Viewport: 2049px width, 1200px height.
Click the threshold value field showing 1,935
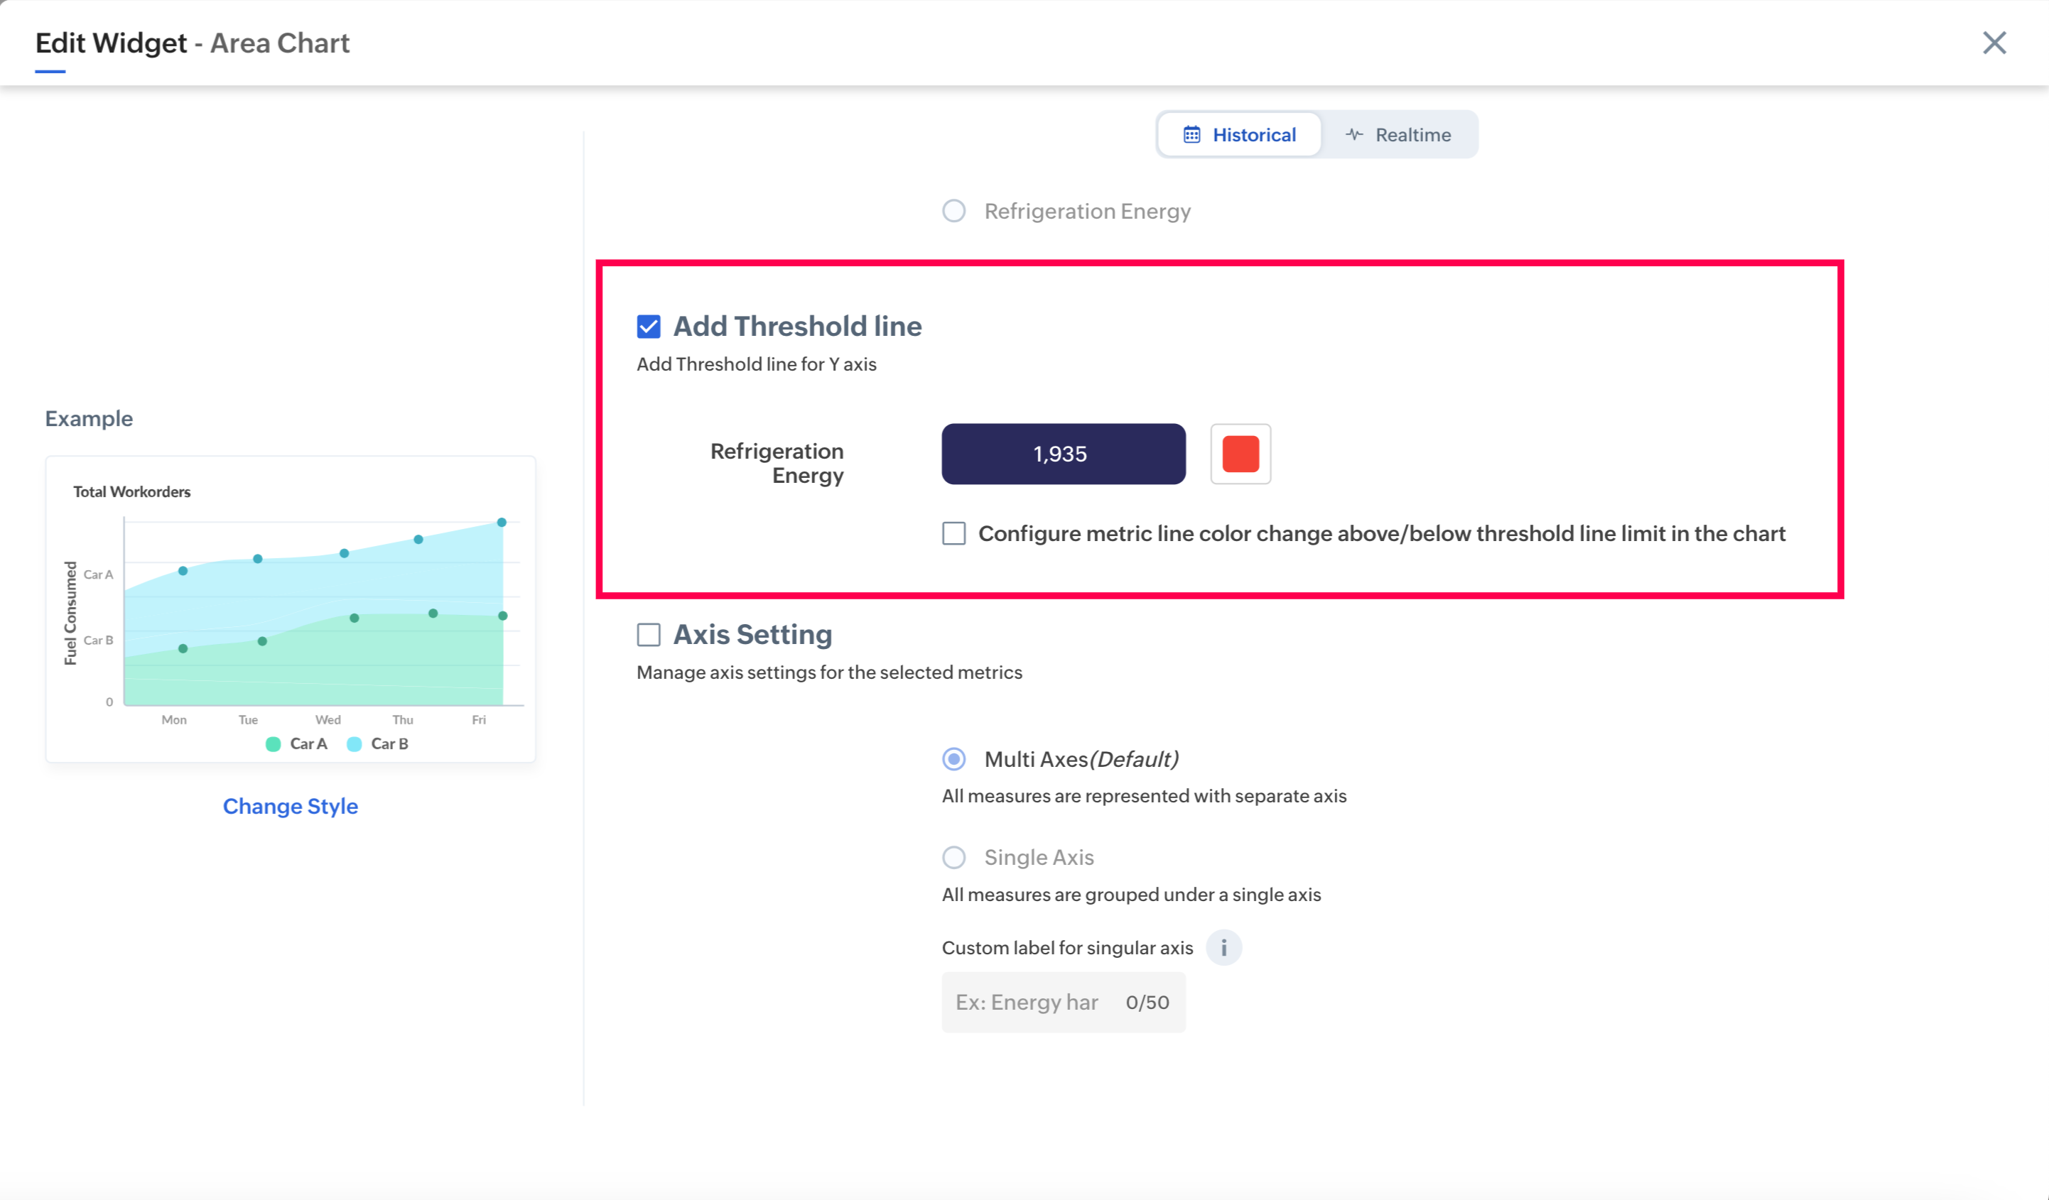1063,454
